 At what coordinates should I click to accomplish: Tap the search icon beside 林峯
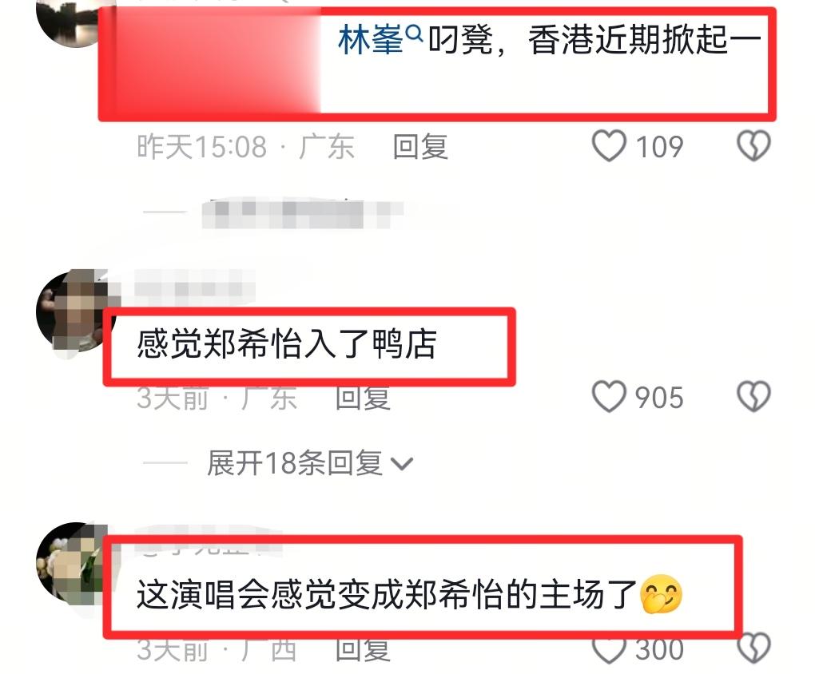pos(414,34)
